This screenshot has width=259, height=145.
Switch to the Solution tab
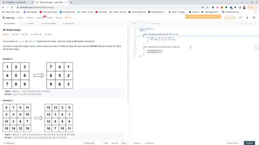[30, 23]
